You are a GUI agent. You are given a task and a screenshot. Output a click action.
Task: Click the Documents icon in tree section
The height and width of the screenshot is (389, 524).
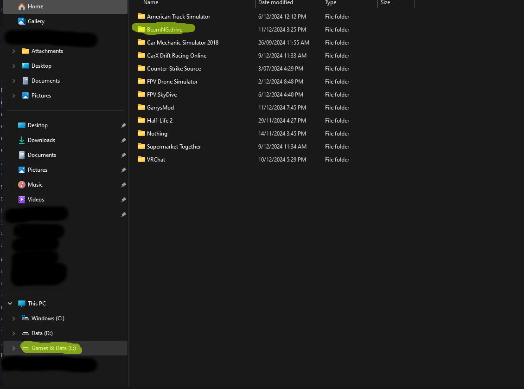coord(26,81)
